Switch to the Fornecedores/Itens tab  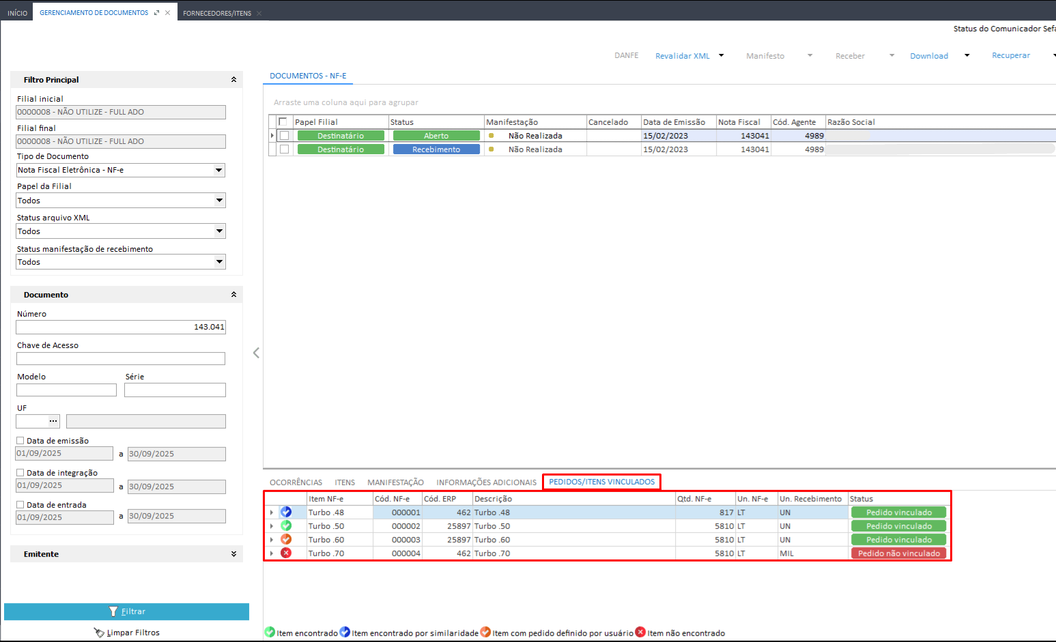(x=217, y=13)
